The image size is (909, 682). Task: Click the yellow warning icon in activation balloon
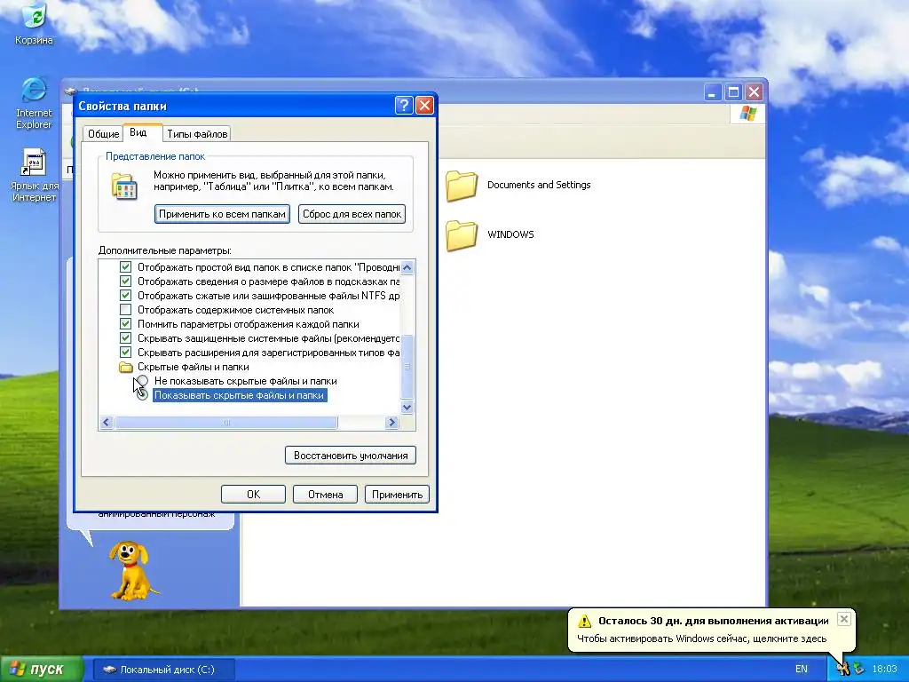(x=584, y=621)
